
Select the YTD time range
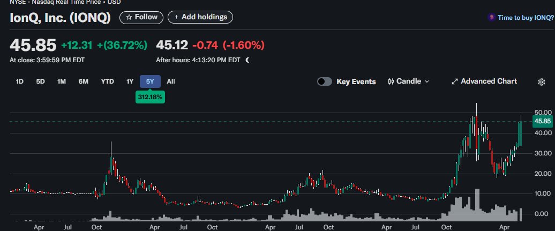click(x=108, y=81)
